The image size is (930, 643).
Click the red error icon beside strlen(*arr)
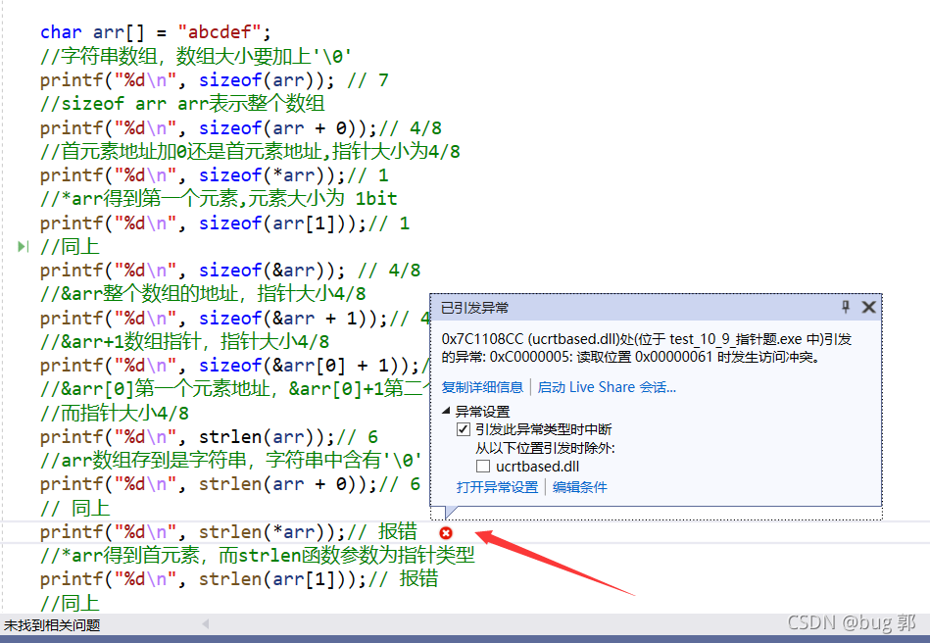click(x=446, y=532)
